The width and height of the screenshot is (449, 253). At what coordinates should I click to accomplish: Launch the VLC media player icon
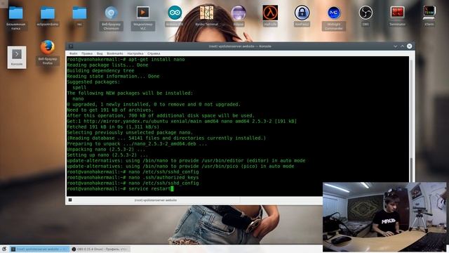(x=143, y=13)
